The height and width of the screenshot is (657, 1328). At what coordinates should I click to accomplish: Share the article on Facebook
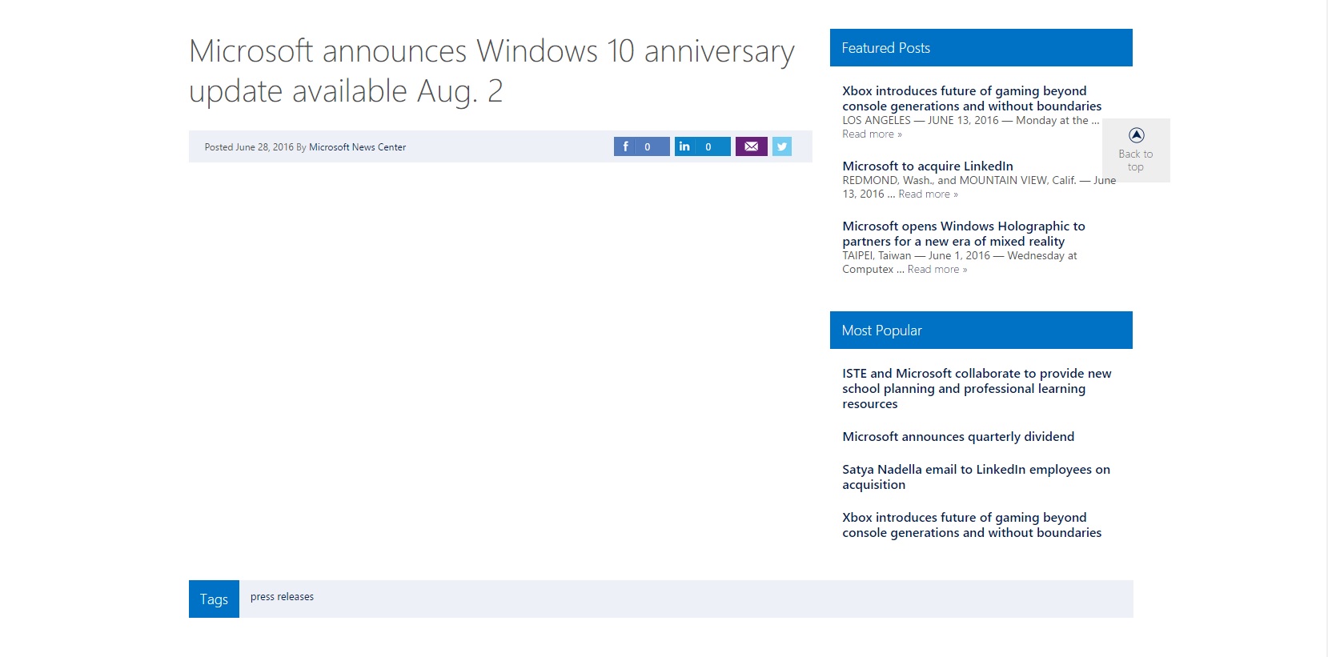pos(641,146)
